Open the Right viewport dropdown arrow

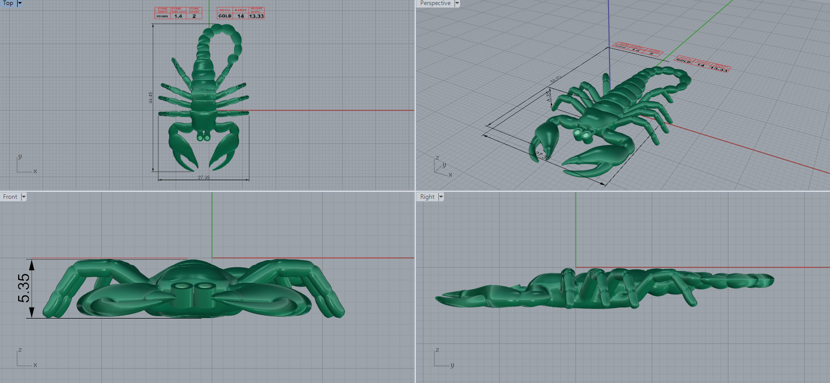click(x=441, y=197)
